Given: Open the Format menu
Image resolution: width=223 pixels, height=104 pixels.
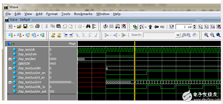Looking at the screenshot, I should 52,14.
